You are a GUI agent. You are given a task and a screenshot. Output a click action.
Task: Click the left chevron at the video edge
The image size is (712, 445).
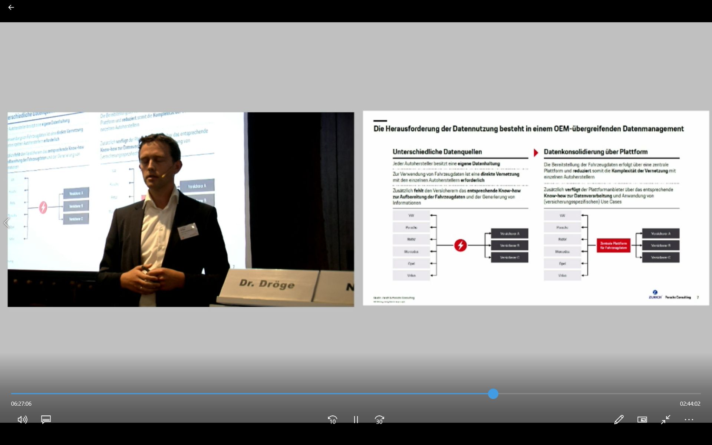tap(6, 223)
